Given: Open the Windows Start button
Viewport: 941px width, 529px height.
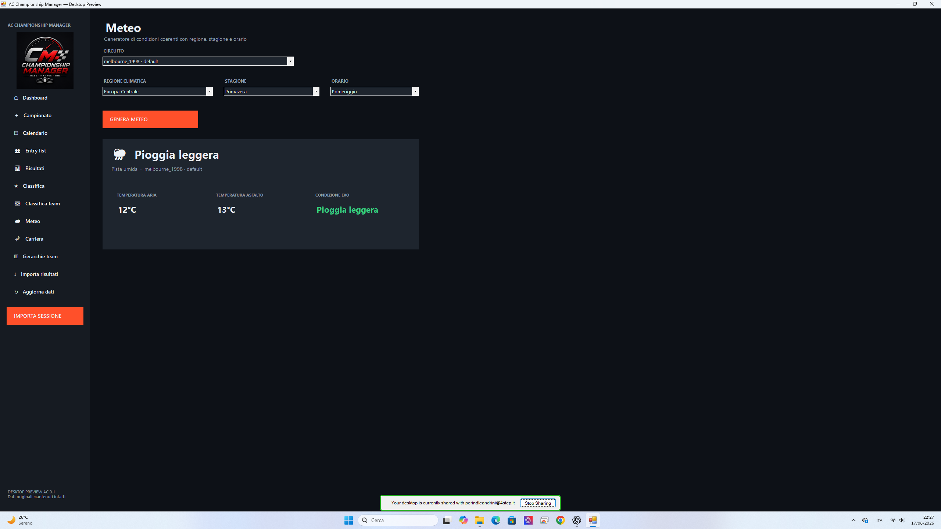Looking at the screenshot, I should tap(348, 520).
